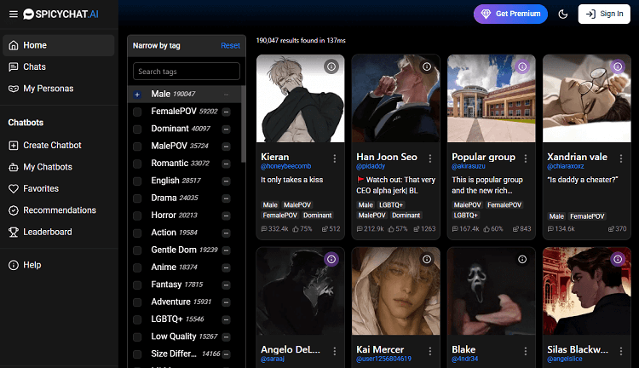Screen dimensions: 639x368
Task: Check the English tag checkbox
Action: tap(137, 181)
